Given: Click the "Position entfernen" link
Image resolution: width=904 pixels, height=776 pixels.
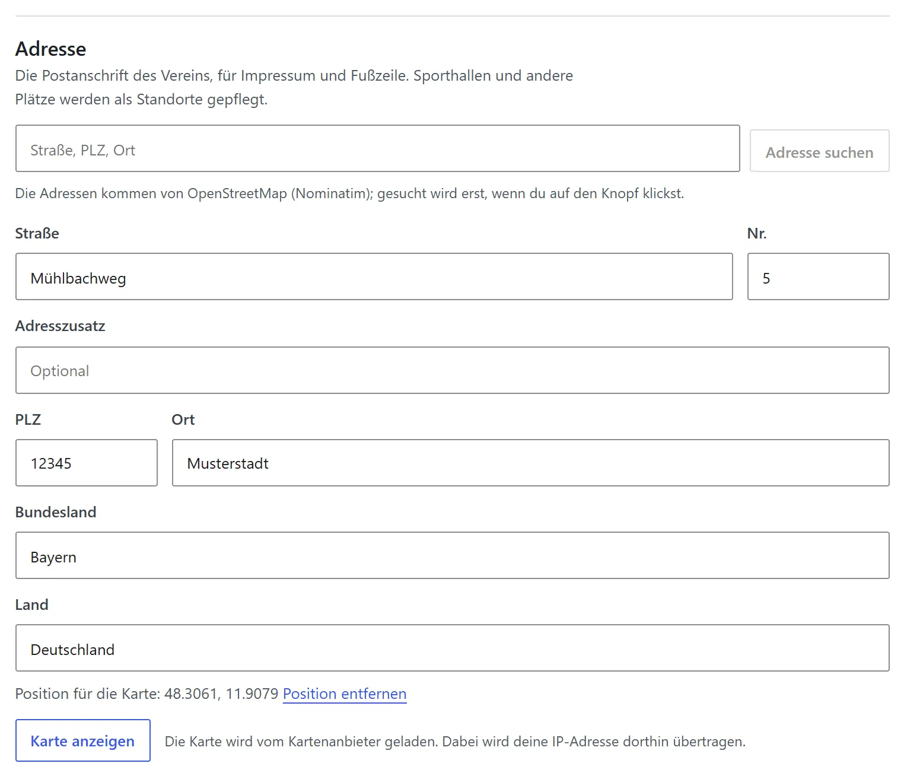Looking at the screenshot, I should coord(345,694).
